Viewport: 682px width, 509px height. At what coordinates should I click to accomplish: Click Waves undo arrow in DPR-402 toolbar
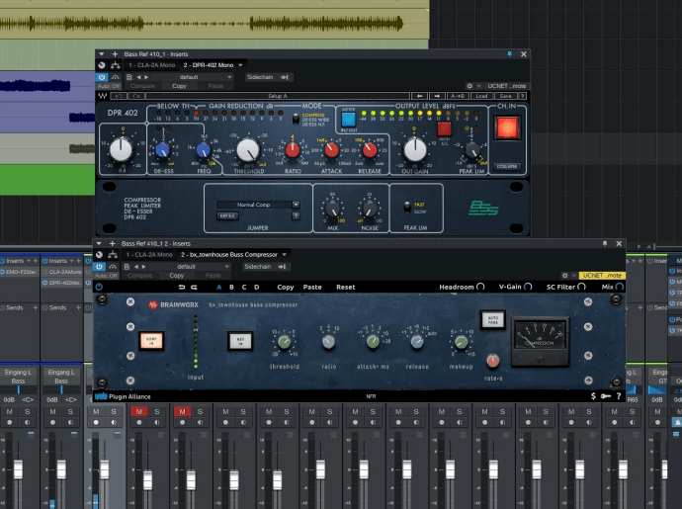(x=119, y=96)
